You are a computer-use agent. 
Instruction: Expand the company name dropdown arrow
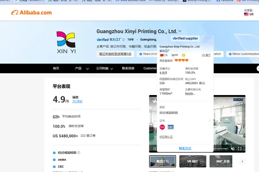(x=180, y=31)
